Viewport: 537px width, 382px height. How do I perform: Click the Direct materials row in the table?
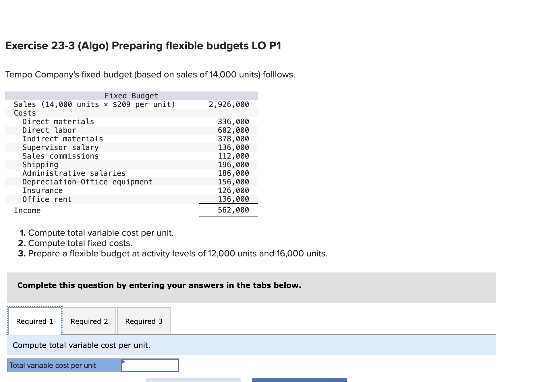point(58,121)
